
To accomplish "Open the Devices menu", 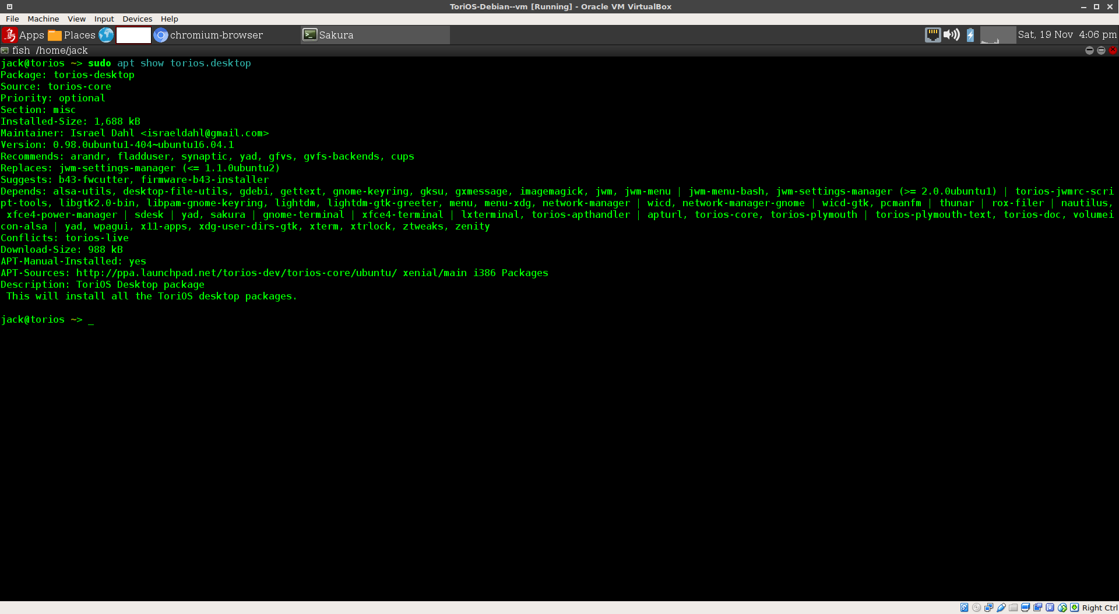I will click(137, 19).
